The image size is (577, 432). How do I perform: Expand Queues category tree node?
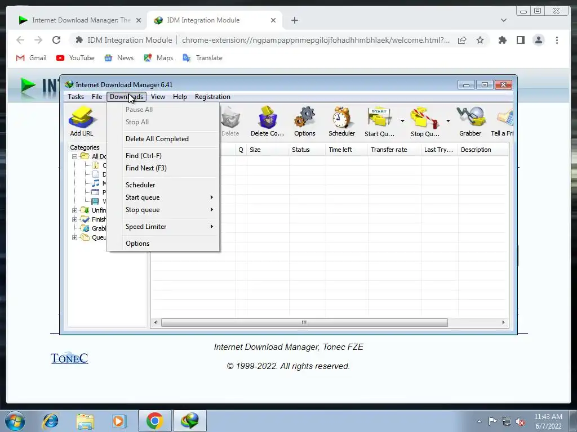pyautogui.click(x=75, y=237)
